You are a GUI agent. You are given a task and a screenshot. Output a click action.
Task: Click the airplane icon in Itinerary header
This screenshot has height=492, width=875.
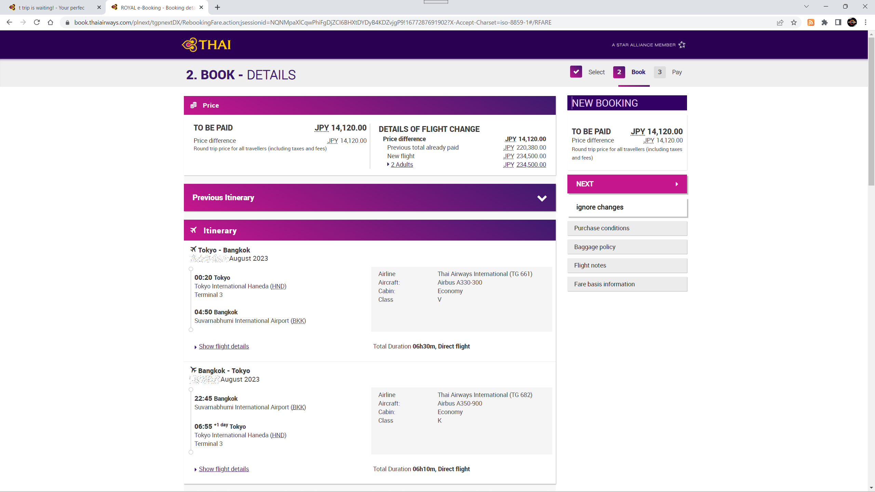pyautogui.click(x=193, y=230)
